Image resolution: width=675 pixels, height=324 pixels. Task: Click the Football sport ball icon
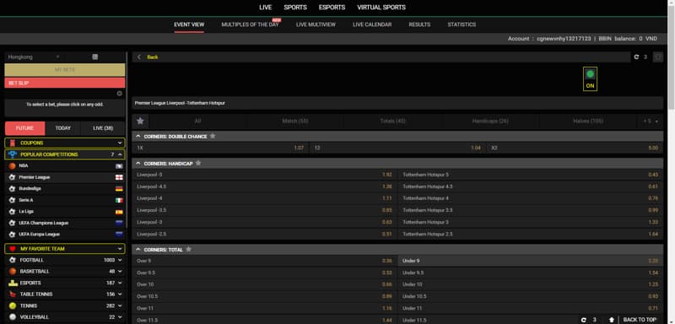point(12,260)
